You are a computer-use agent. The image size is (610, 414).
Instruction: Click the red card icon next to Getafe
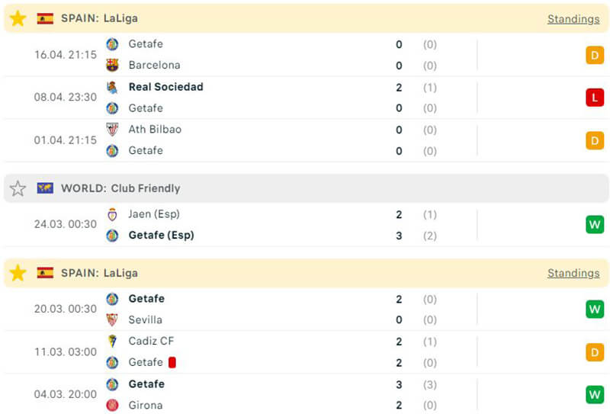coord(172,363)
